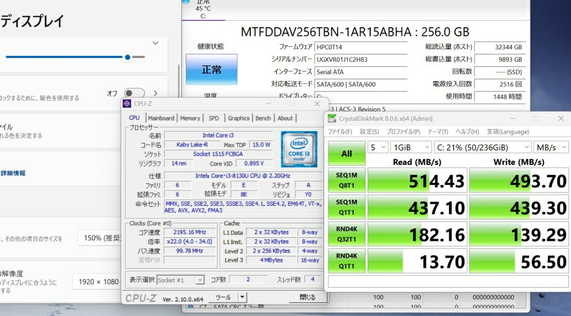Image resolution: width=571 pixels, height=316 pixels.
Task: Switch to the About tab in CPU-Z
Action: click(285, 118)
